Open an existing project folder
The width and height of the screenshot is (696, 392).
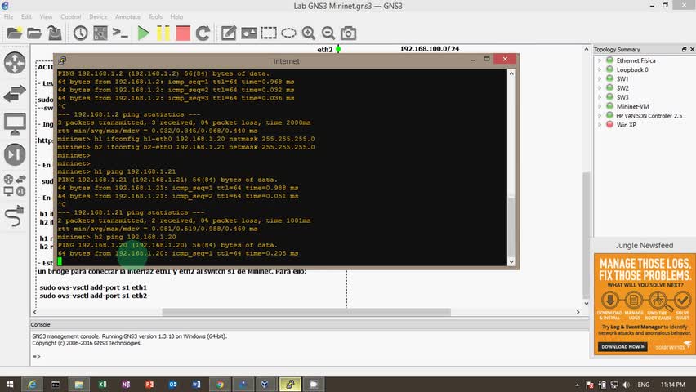(x=34, y=33)
